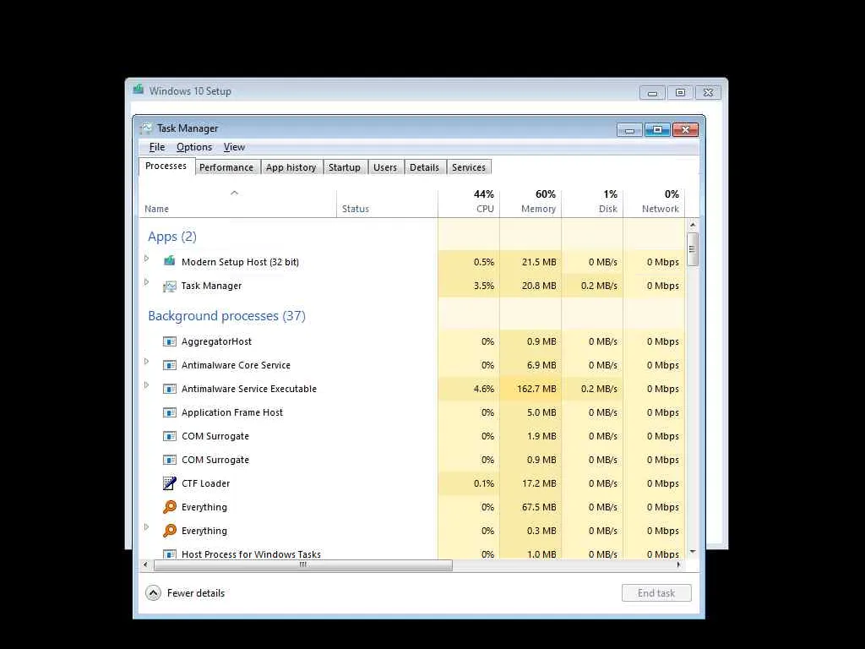The height and width of the screenshot is (649, 865).
Task: Click the horizontal scrollbar thumb
Action: [303, 565]
